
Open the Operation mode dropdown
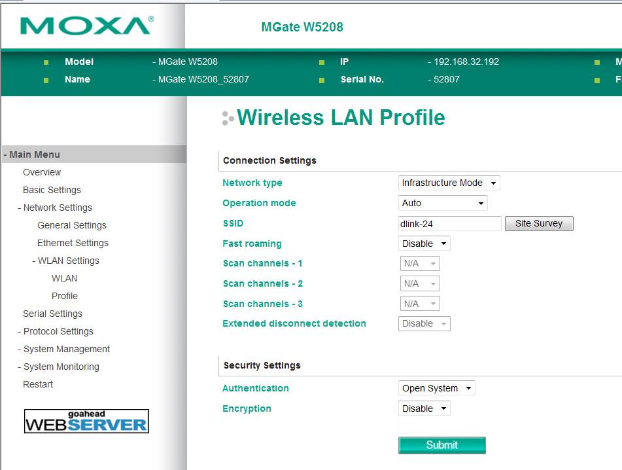(443, 203)
